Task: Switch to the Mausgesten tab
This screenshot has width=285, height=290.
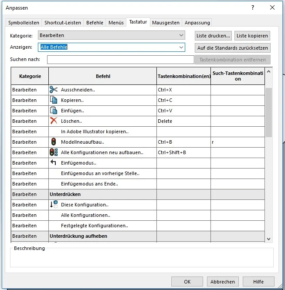Action: tap(166, 23)
